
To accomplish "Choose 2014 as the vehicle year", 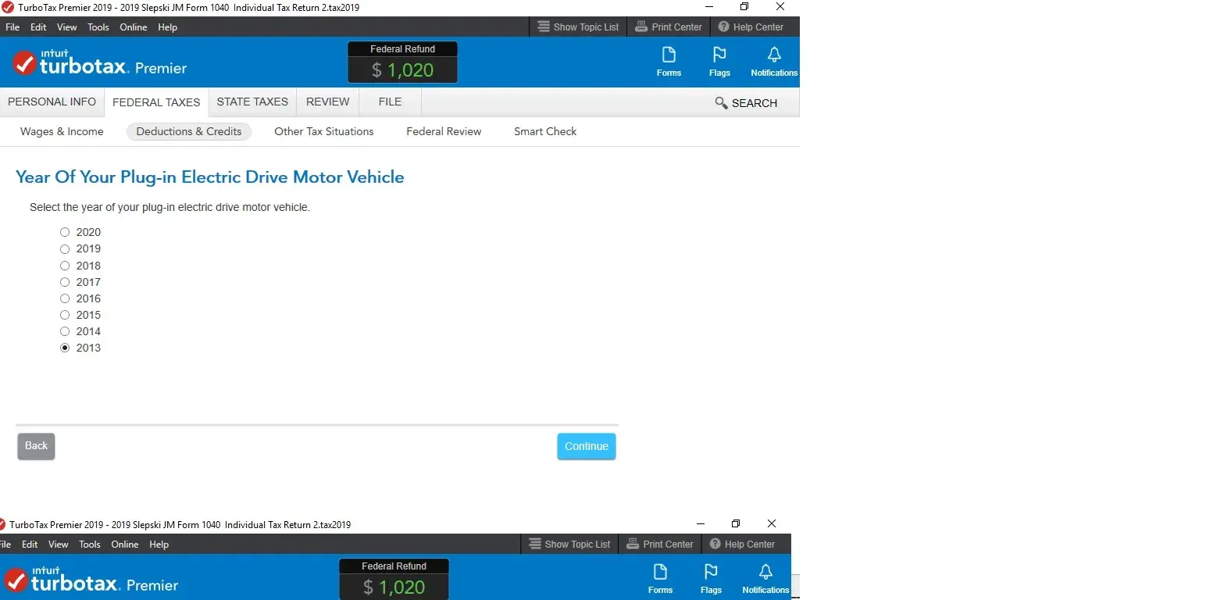I will click(65, 331).
